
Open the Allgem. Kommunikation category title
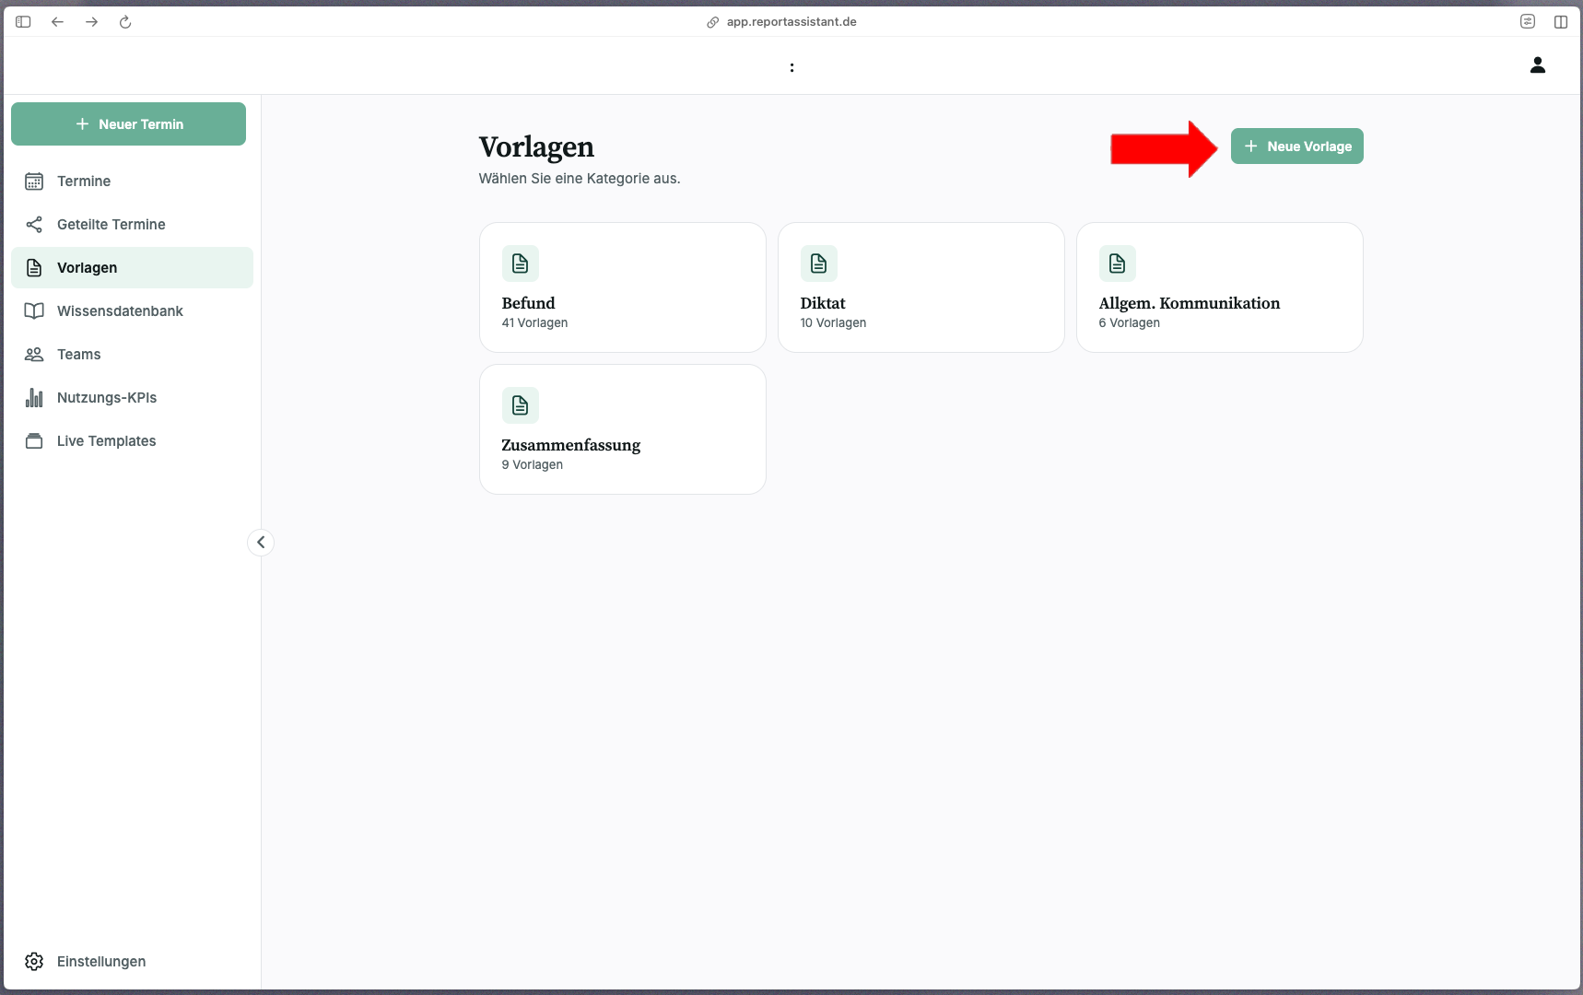(x=1190, y=303)
